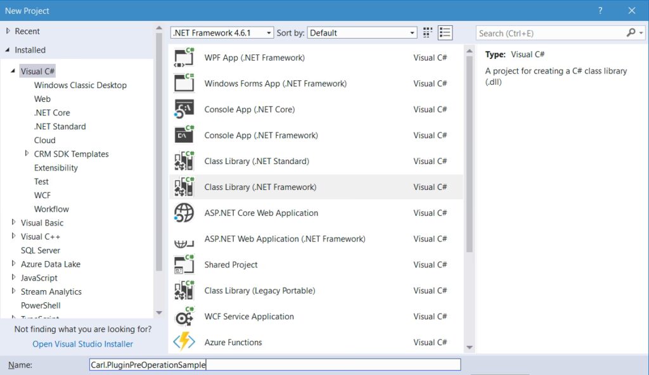Image resolution: width=649 pixels, height=375 pixels.
Task: Expand the Recent section
Action: point(8,31)
